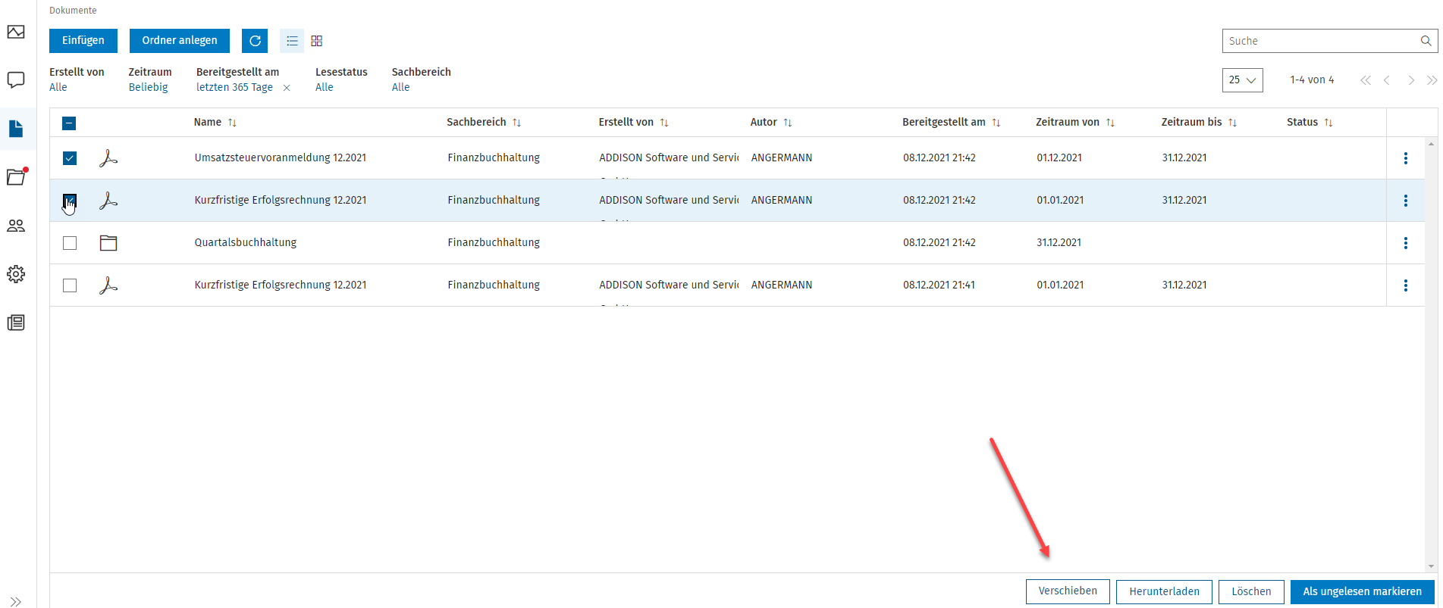Sort by the Autor column header
The image size is (1443, 608).
pos(771,123)
